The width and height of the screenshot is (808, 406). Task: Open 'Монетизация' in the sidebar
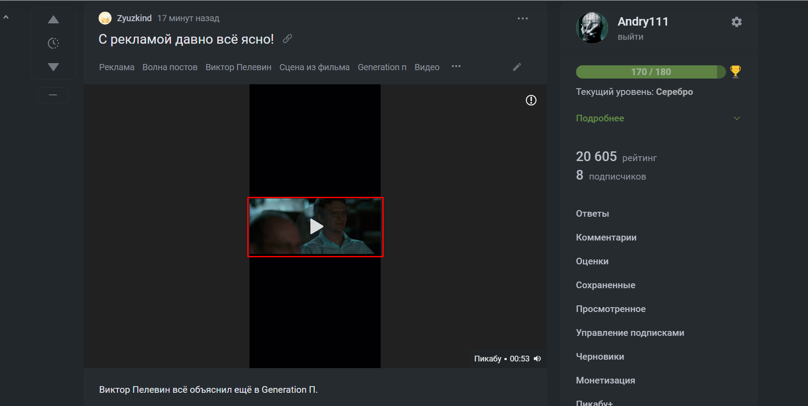pos(605,380)
